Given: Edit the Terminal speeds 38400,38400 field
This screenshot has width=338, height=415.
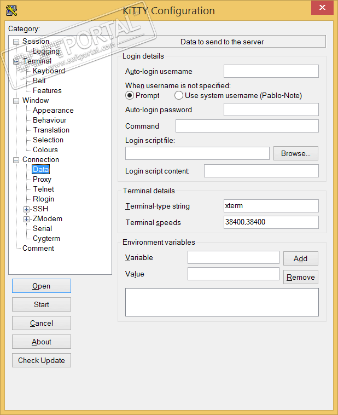Looking at the screenshot, I should pyautogui.click(x=271, y=222).
